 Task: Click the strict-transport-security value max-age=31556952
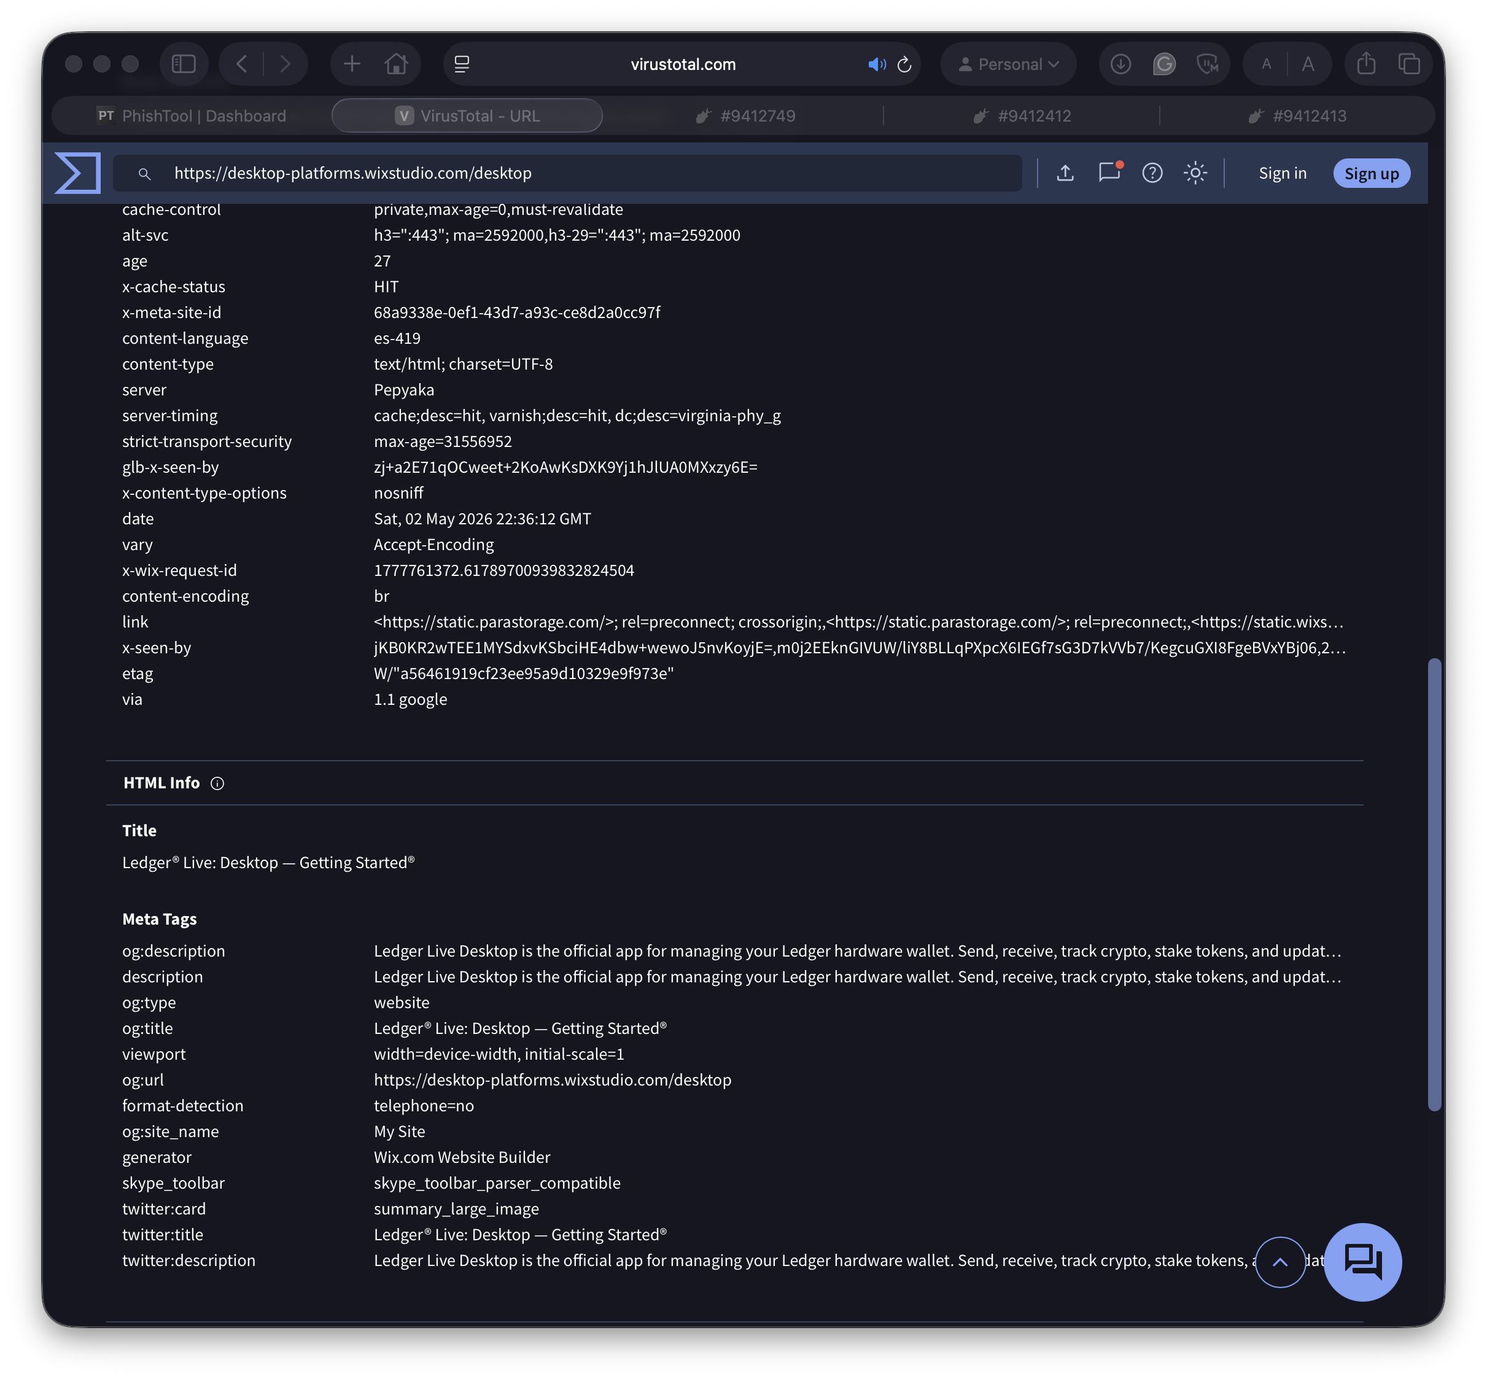443,441
